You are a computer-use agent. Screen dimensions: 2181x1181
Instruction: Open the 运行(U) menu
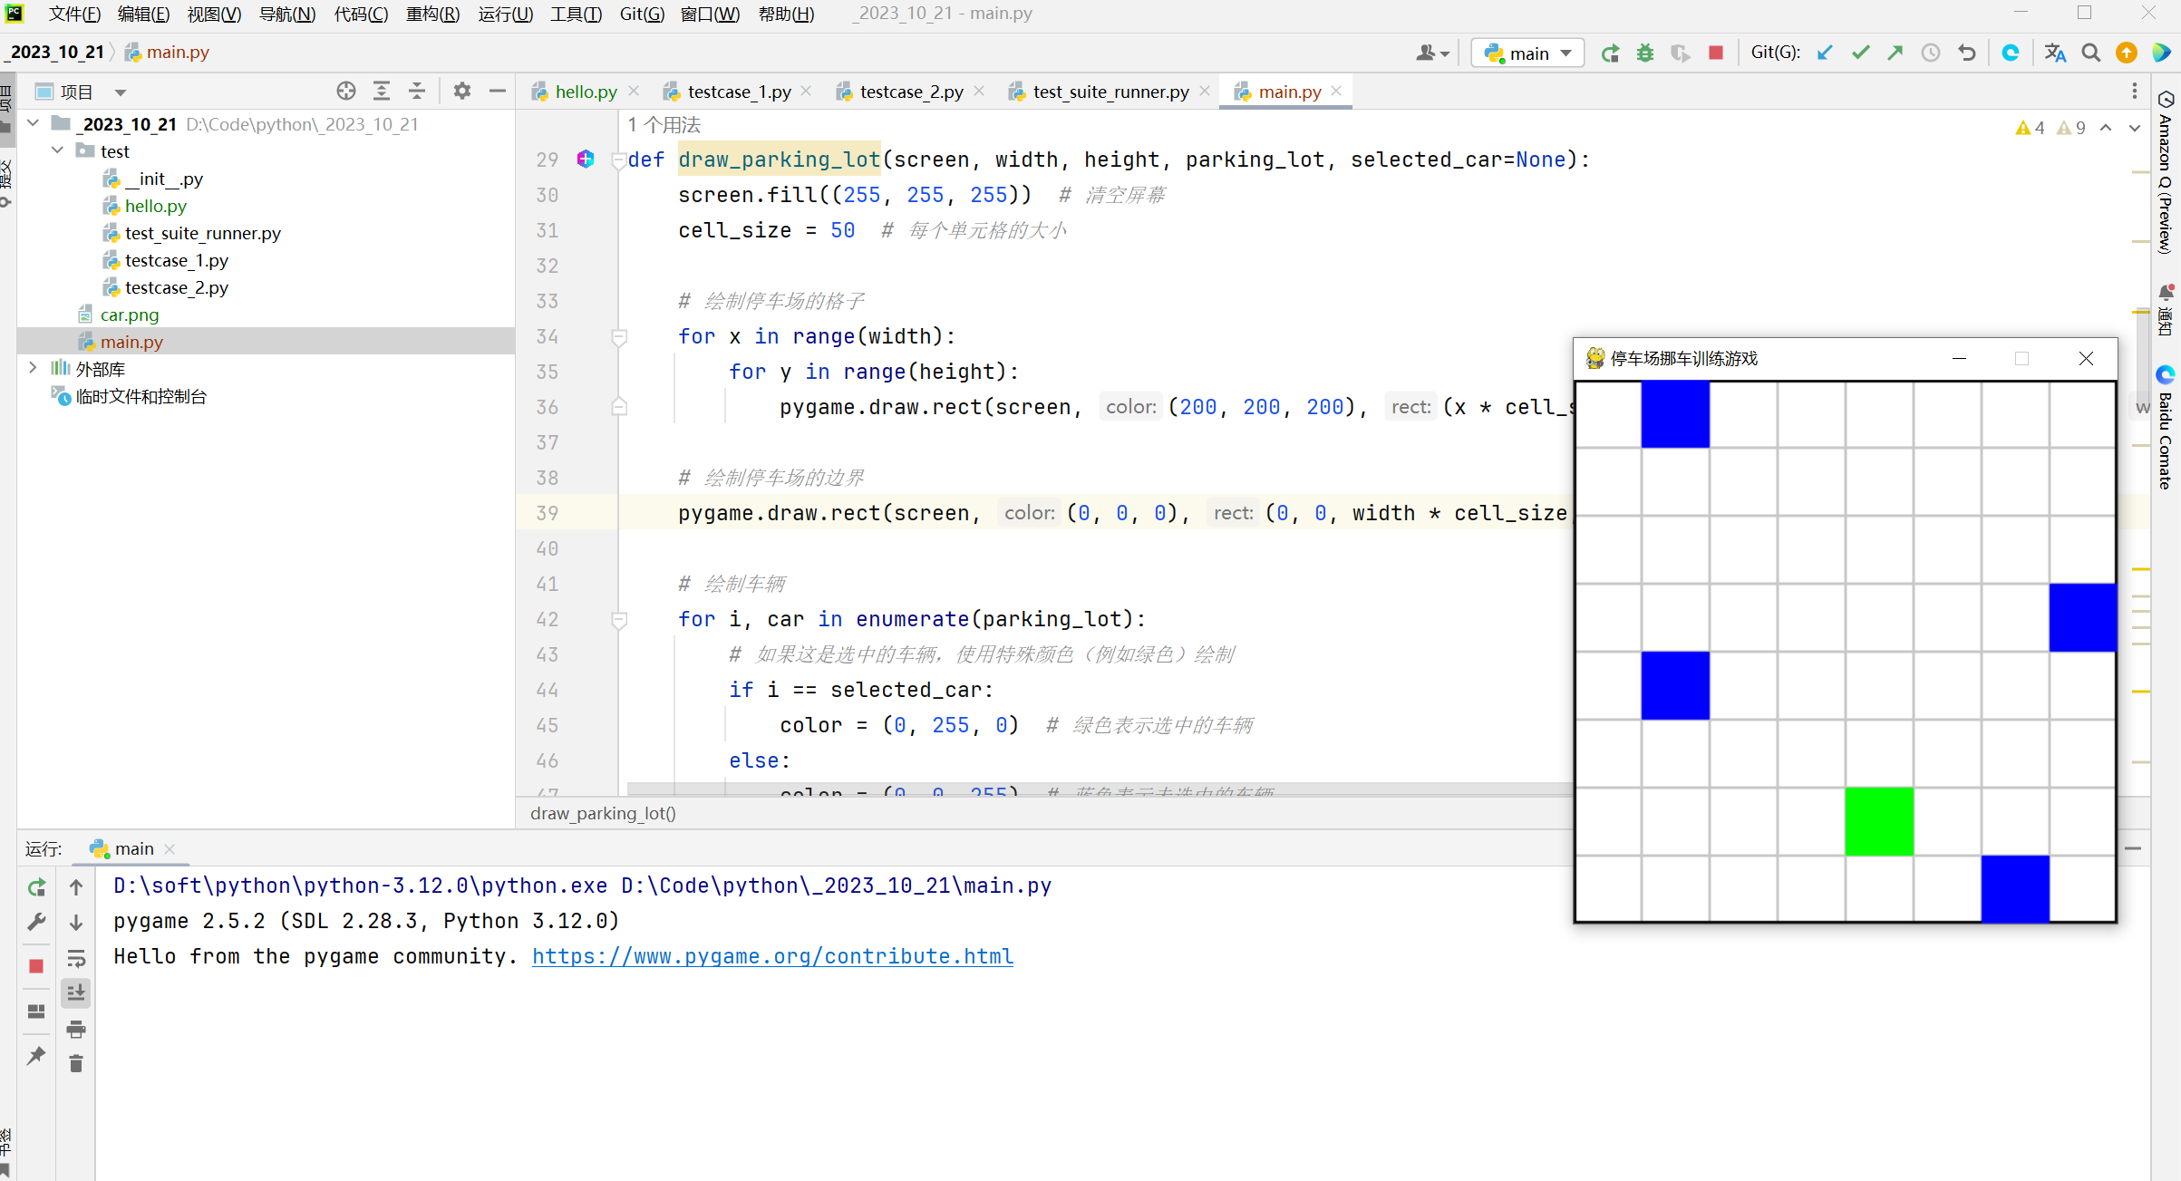505,14
